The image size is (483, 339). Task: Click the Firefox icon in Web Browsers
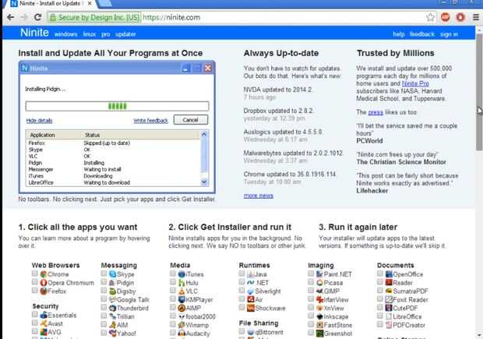point(44,291)
